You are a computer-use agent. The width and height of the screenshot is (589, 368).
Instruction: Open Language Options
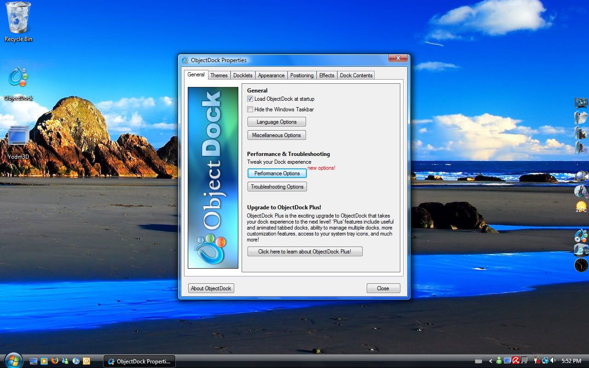tap(277, 122)
